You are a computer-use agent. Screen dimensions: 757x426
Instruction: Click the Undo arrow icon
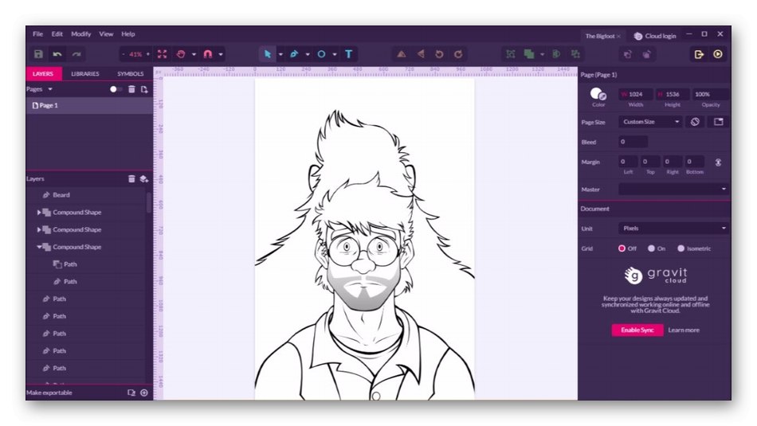(57, 54)
